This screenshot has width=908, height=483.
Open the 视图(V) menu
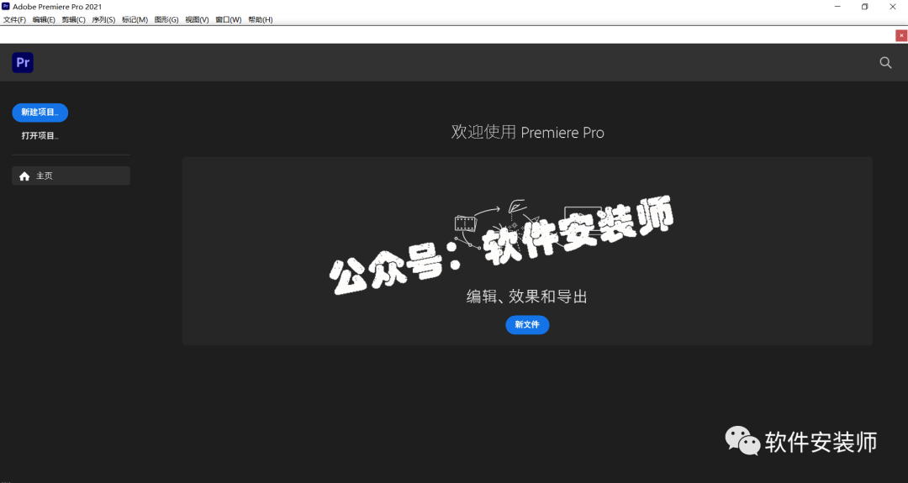(x=197, y=19)
